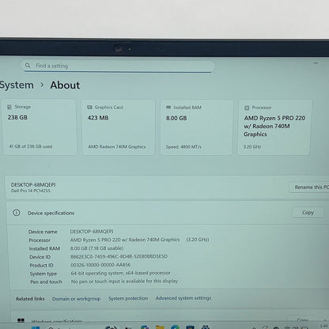This screenshot has height=329, width=329.
Task: Copy the device specifications
Action: click(x=308, y=213)
